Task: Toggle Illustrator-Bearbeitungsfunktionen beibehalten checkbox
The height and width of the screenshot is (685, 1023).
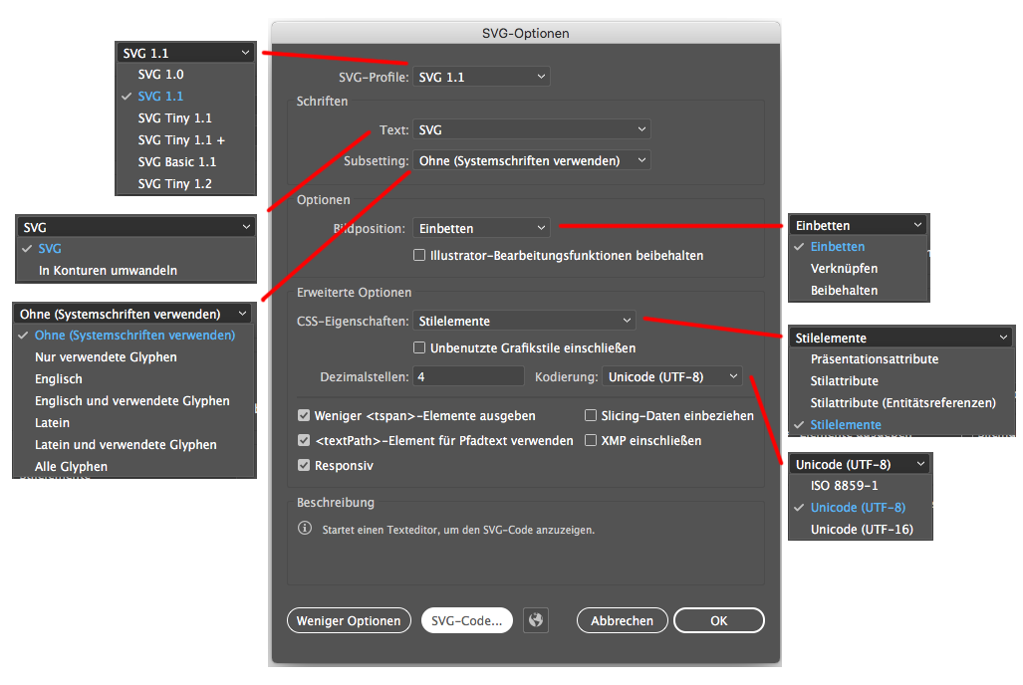Action: tap(419, 255)
